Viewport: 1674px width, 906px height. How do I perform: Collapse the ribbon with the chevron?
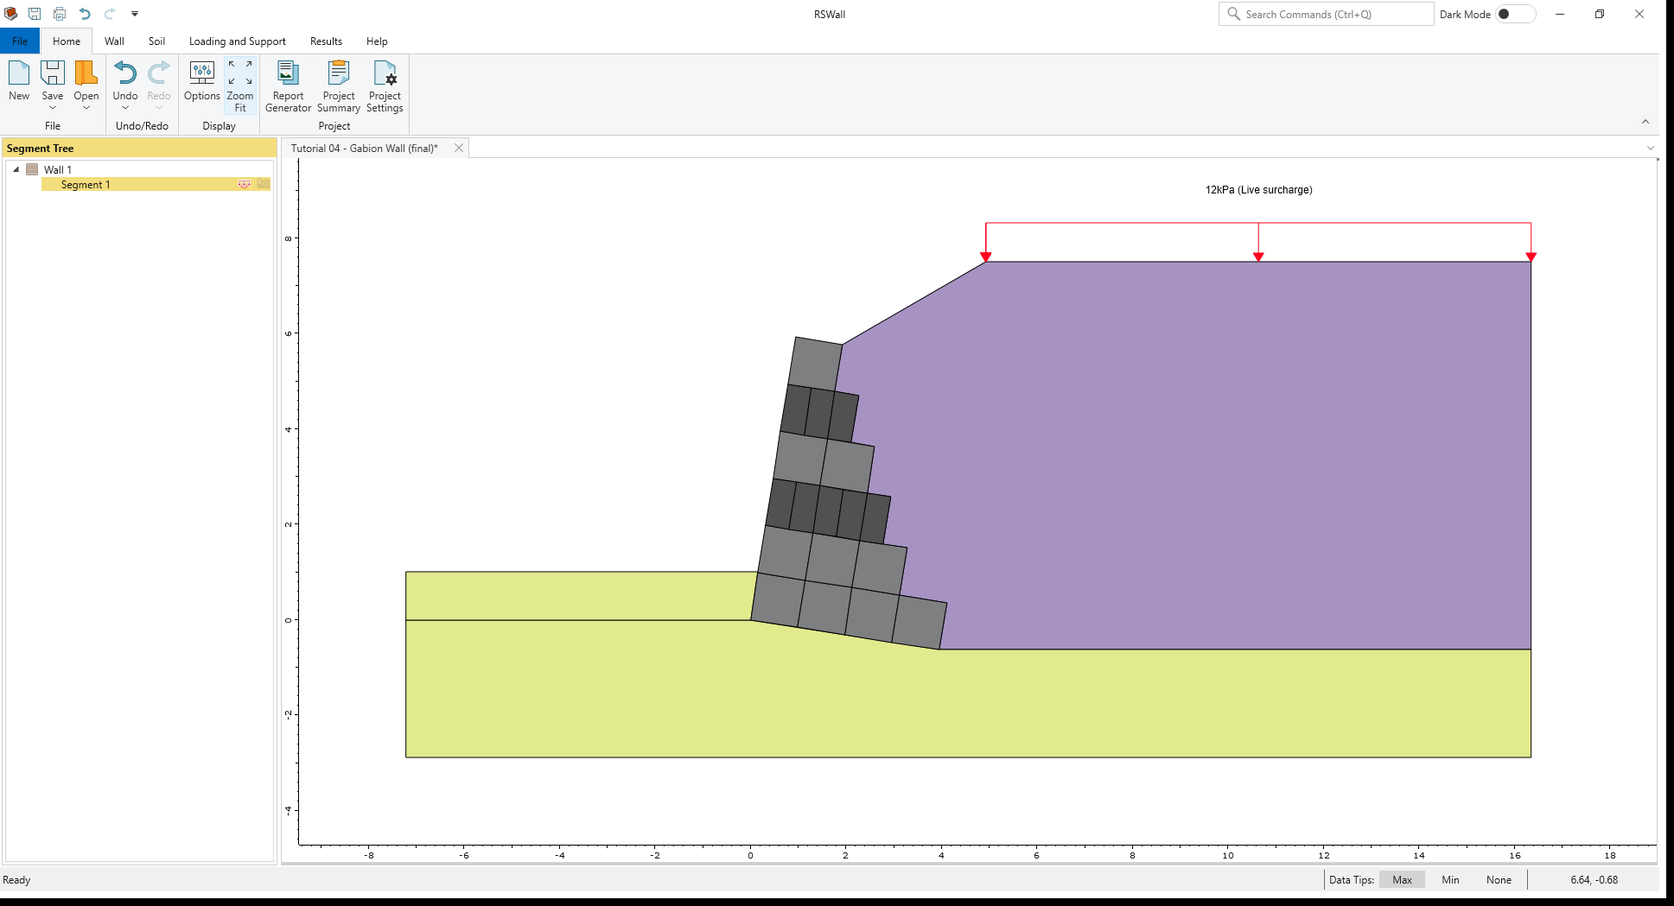pyautogui.click(x=1645, y=122)
